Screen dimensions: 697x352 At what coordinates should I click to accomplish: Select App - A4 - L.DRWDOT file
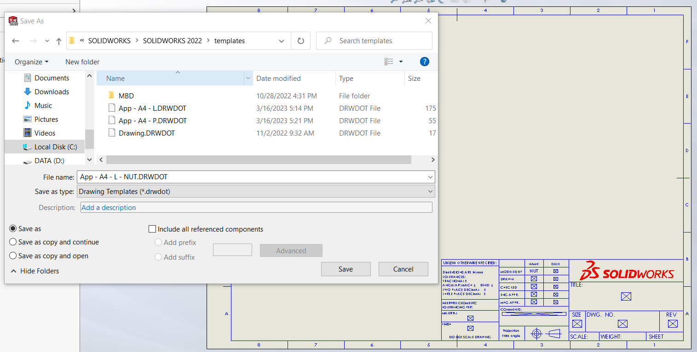coord(152,108)
